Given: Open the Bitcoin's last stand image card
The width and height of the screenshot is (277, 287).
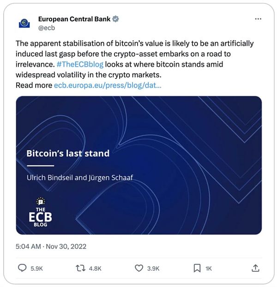Looking at the screenshot, I should click(x=138, y=165).
